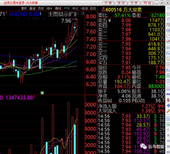Viewport: 170px width, 154px height.
Task: Click PE(动) value 56.7
Action: tap(160, 101)
